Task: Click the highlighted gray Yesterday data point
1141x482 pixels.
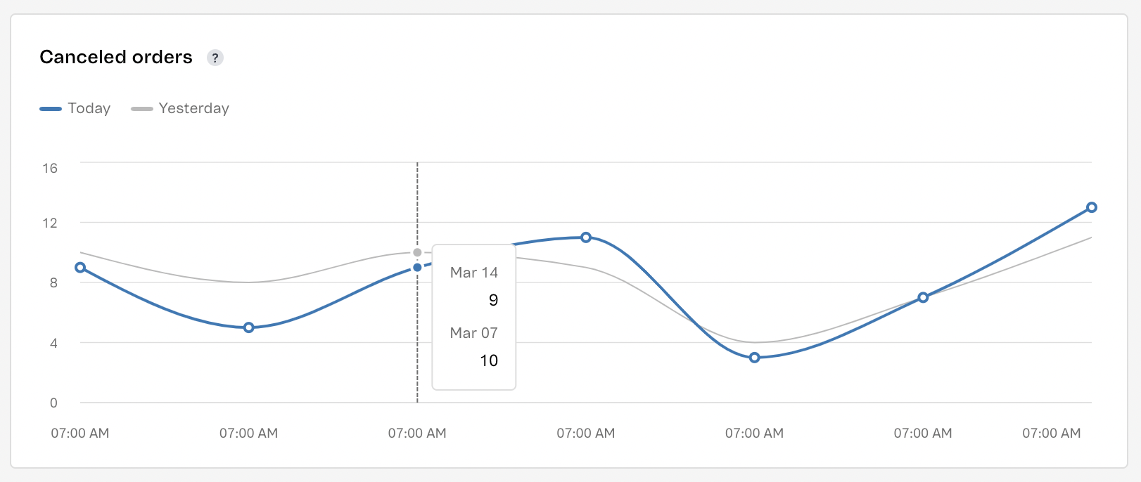Action: [x=417, y=252]
